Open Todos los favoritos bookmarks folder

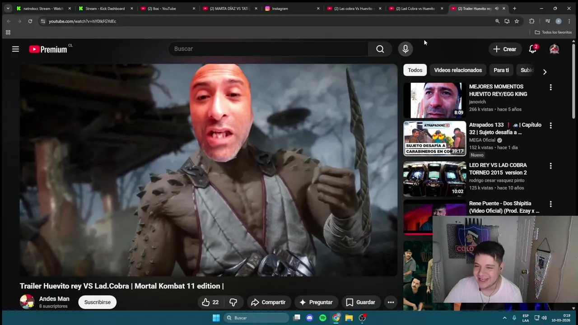553,32
